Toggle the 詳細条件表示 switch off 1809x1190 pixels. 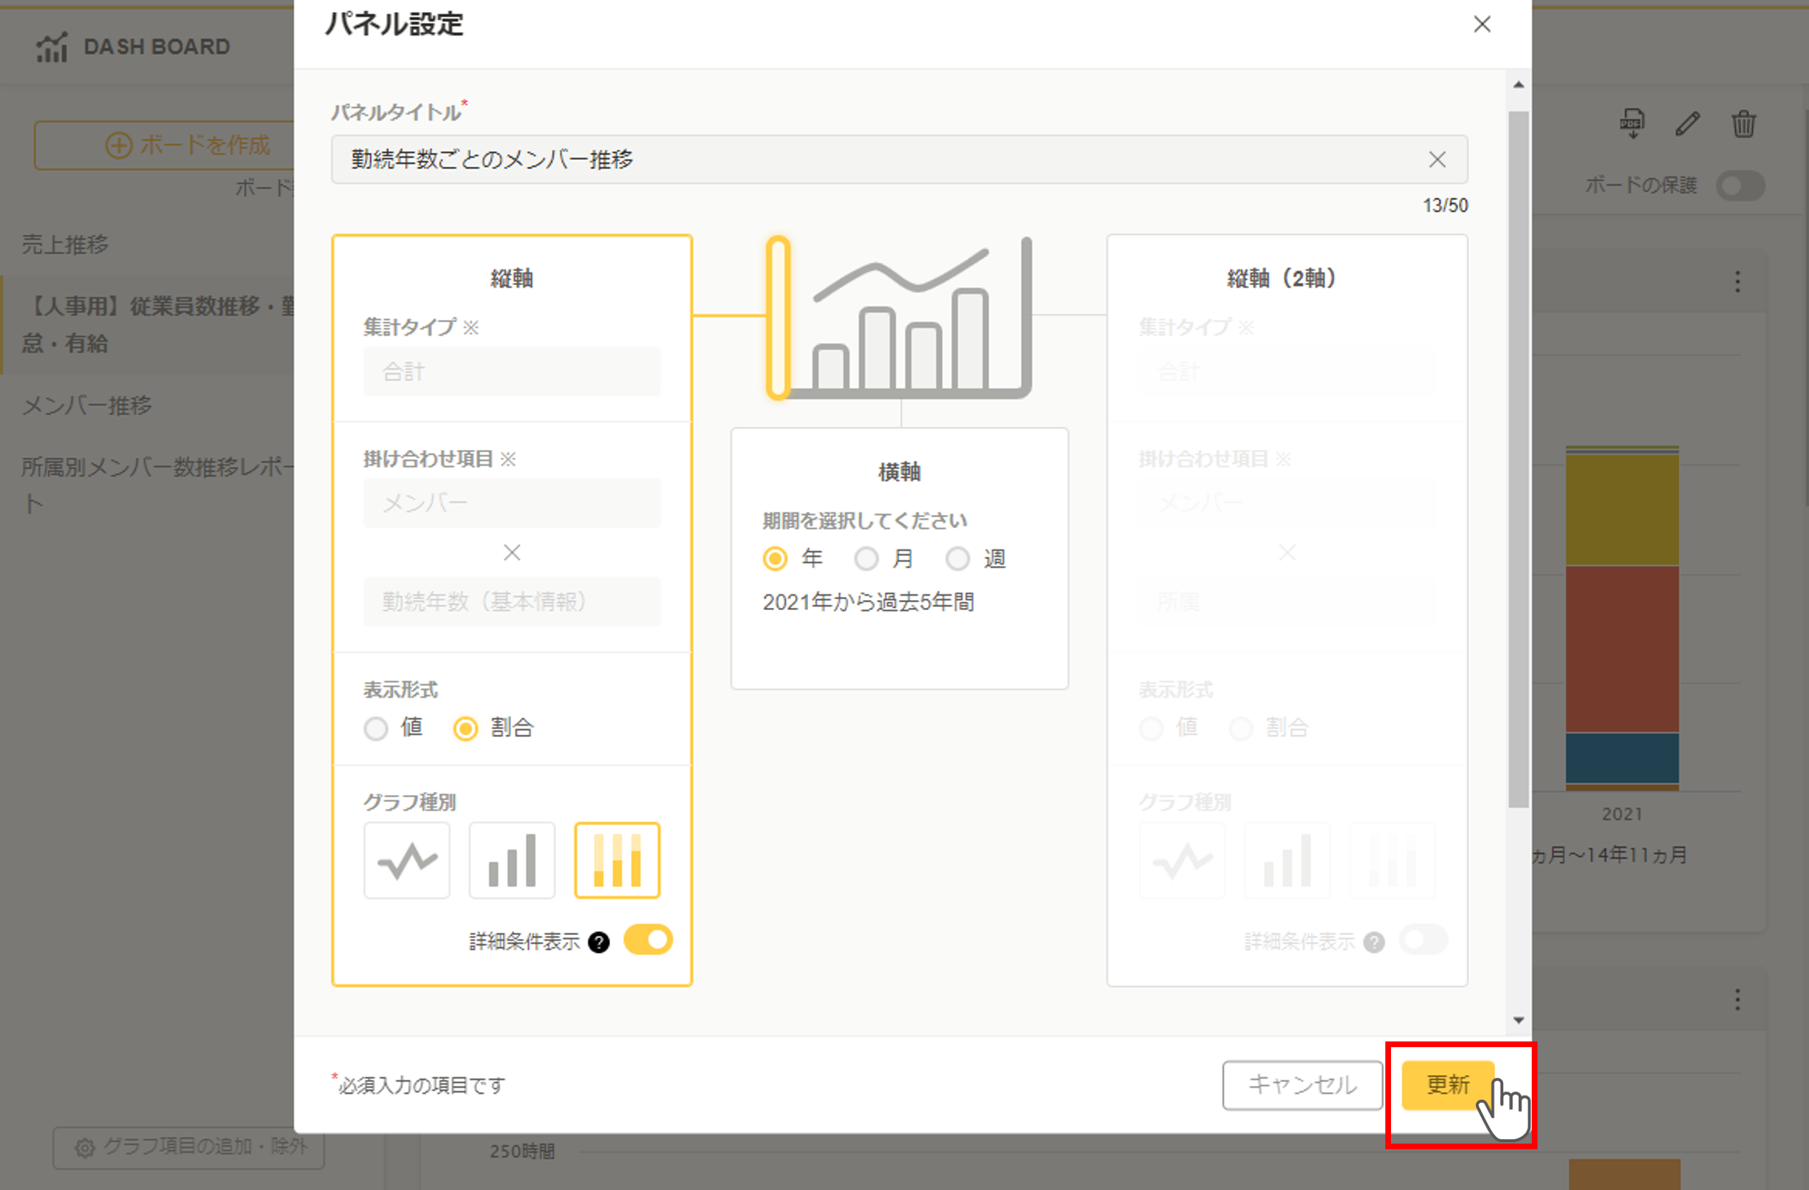click(x=647, y=940)
